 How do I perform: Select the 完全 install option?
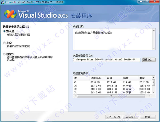pos(4,43)
